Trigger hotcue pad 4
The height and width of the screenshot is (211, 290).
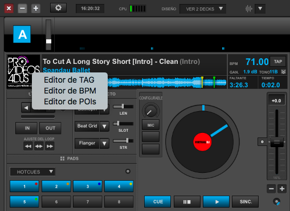[x=119, y=186]
